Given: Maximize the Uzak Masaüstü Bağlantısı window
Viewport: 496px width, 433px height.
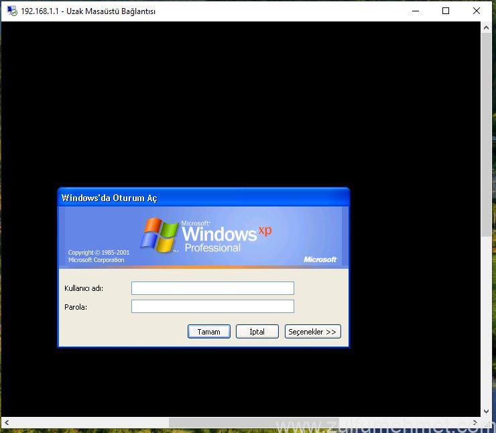Looking at the screenshot, I should click(446, 11).
